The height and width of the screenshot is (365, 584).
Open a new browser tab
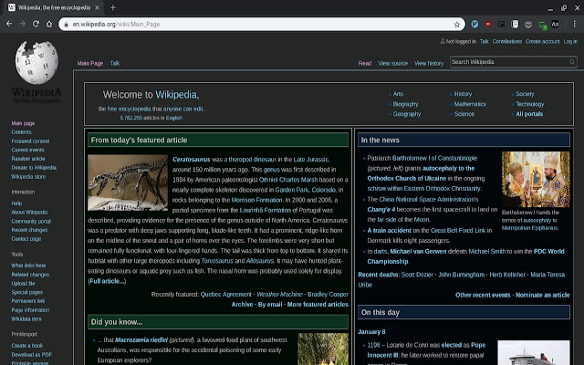click(113, 7)
